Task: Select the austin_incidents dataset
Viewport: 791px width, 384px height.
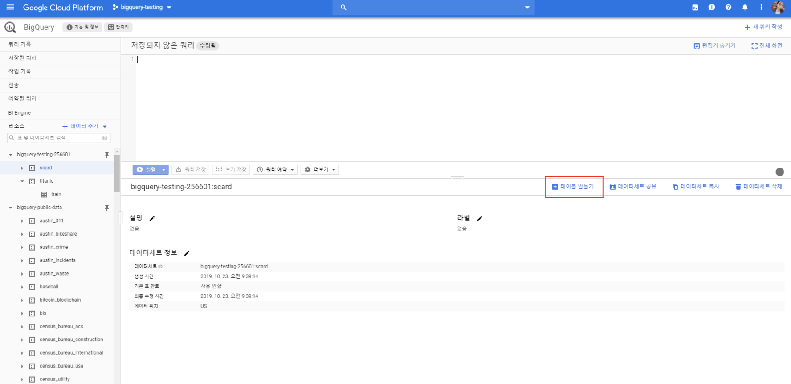Action: click(x=57, y=260)
